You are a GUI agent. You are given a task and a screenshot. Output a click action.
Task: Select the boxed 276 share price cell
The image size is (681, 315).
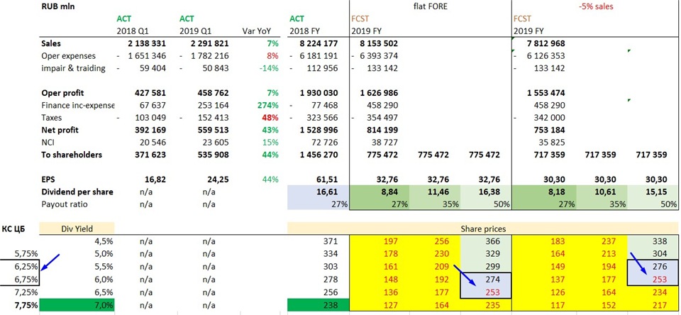(653, 265)
